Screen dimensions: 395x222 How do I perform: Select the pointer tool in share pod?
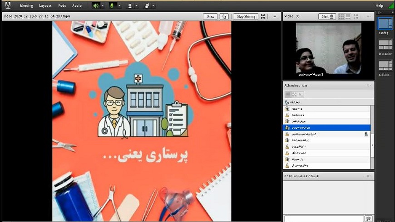pyautogui.click(x=224, y=16)
